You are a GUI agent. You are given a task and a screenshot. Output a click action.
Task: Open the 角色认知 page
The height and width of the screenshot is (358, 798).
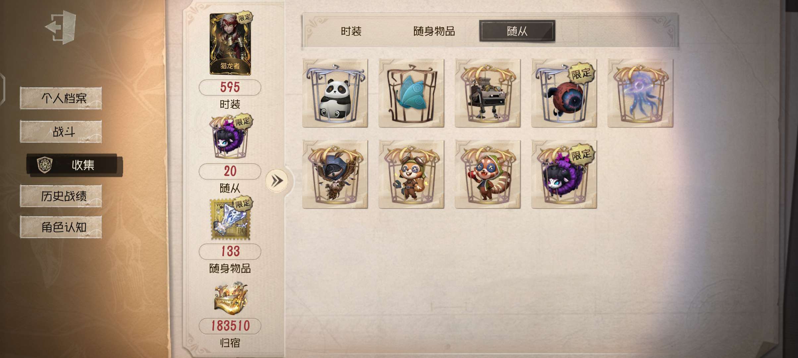click(x=61, y=227)
